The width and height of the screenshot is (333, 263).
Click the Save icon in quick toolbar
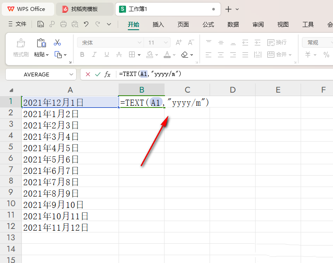(40, 24)
